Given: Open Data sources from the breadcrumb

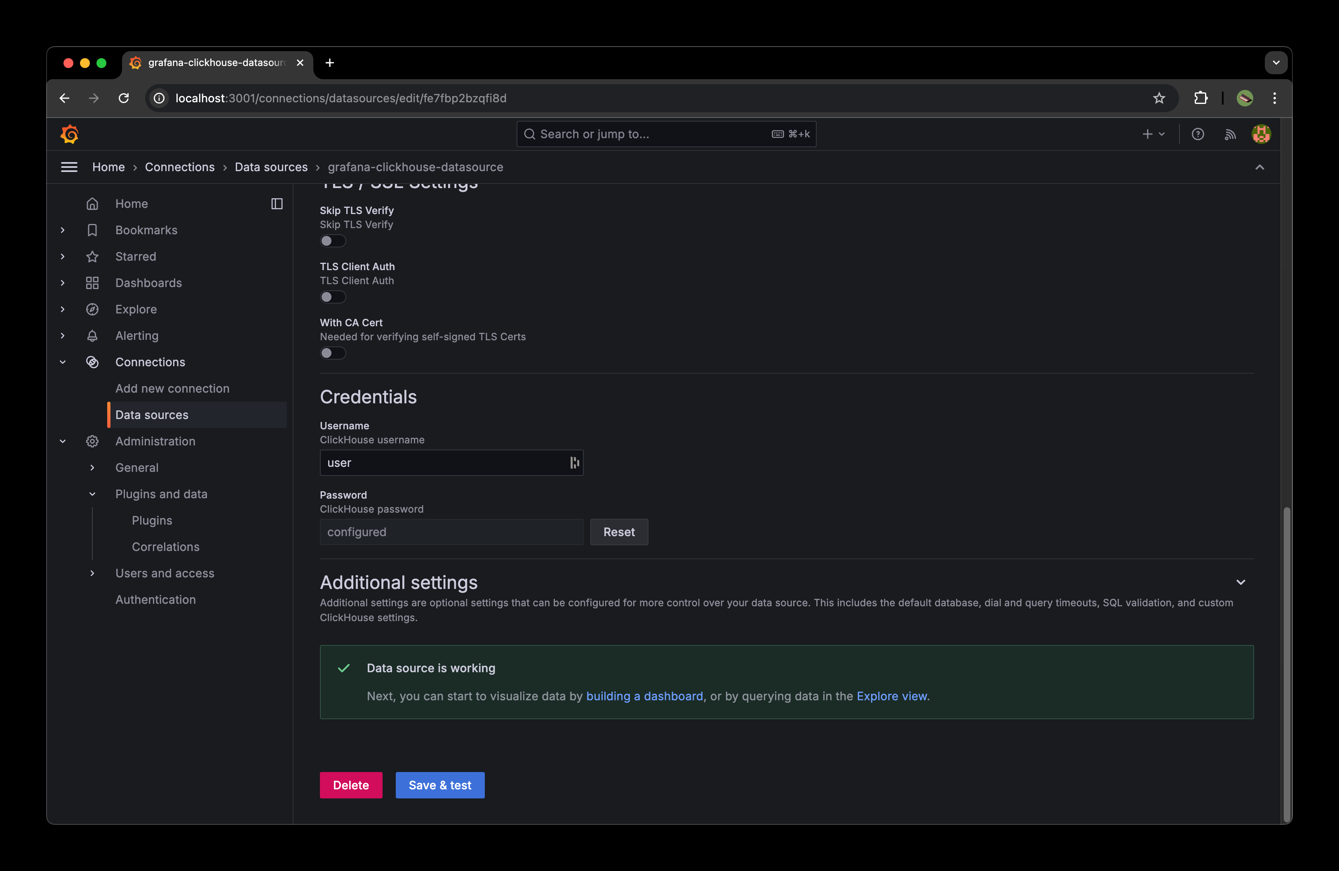Looking at the screenshot, I should [x=271, y=167].
